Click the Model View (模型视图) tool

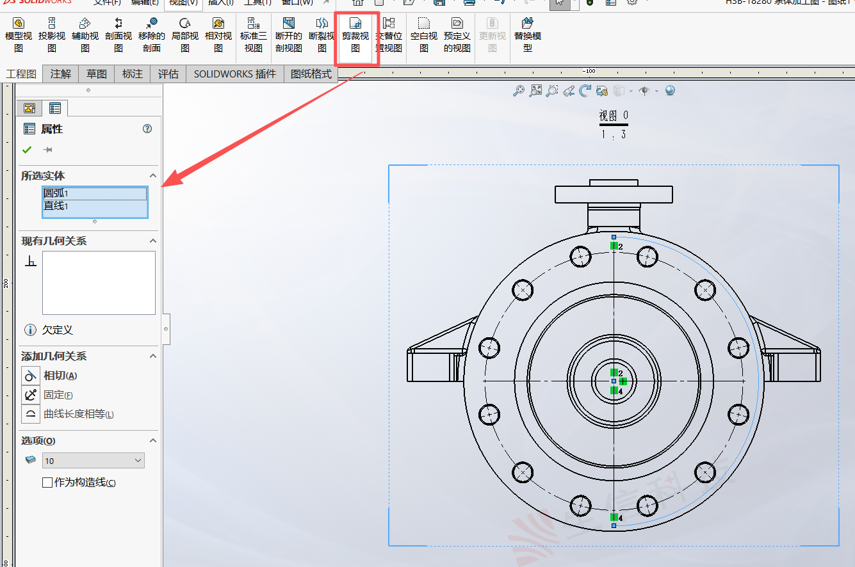[19, 35]
